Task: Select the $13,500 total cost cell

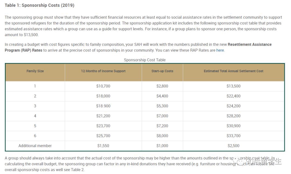Action: tap(233, 86)
